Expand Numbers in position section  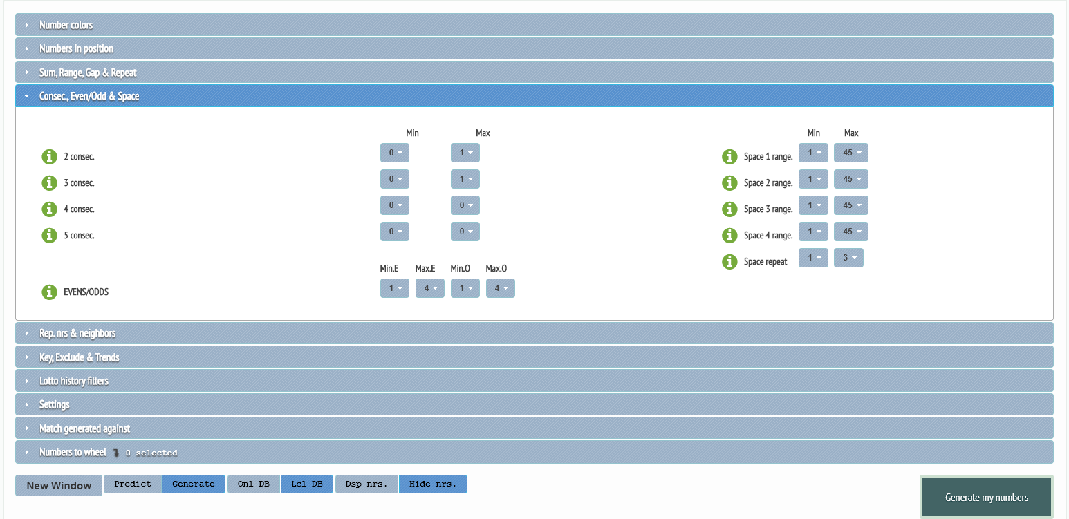pyautogui.click(x=534, y=48)
